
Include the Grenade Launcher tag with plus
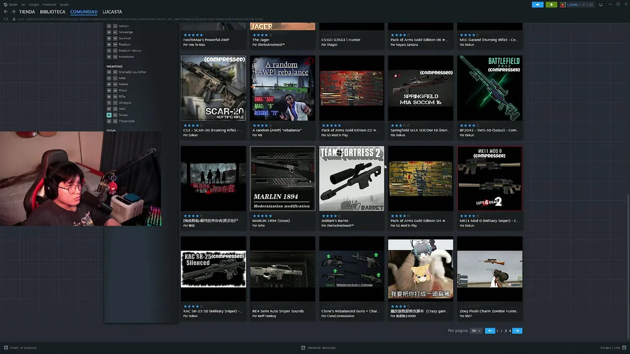(109, 72)
